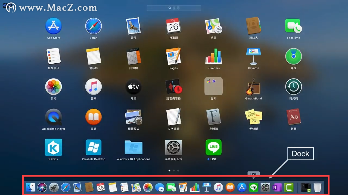This screenshot has width=348, height=195.
Task: Launch LINE from the Launchpad grid
Action: [x=213, y=147]
